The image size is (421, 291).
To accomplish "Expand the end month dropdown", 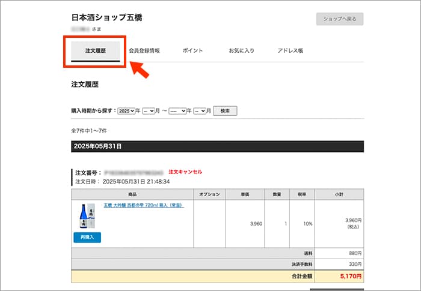I will pos(200,111).
